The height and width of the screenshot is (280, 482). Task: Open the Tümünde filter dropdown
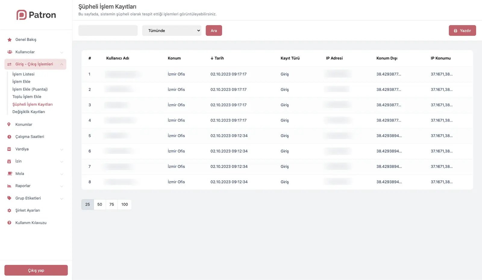(x=172, y=31)
